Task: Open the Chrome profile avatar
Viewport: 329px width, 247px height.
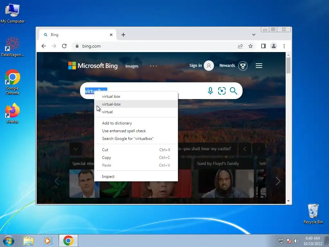Action: pos(274,46)
